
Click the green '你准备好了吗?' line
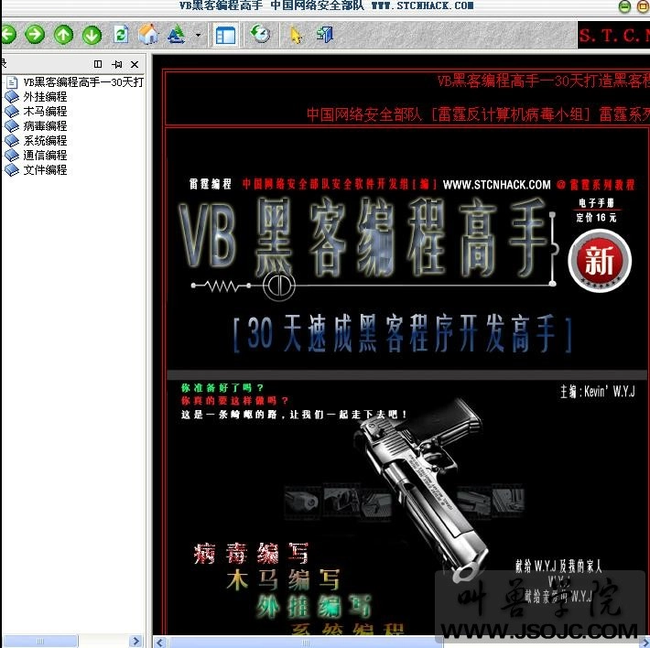pos(222,388)
